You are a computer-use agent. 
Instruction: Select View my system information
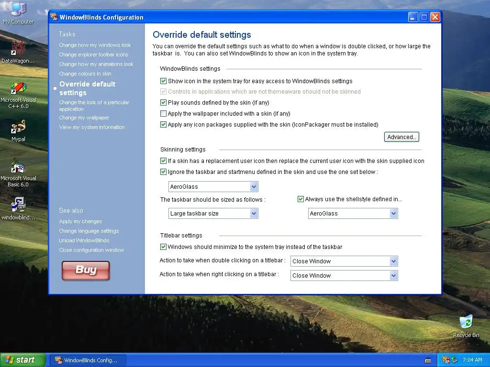click(92, 127)
